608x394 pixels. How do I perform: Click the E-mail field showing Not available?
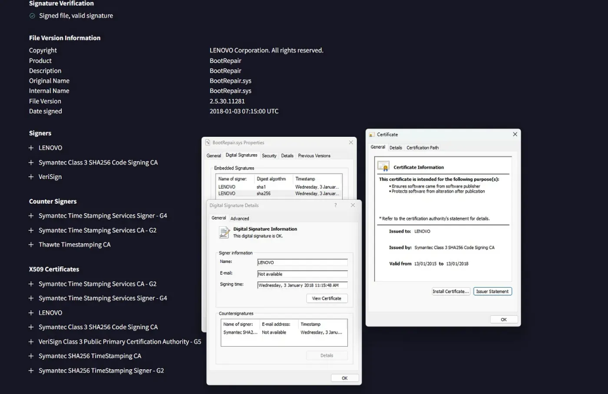coord(302,274)
